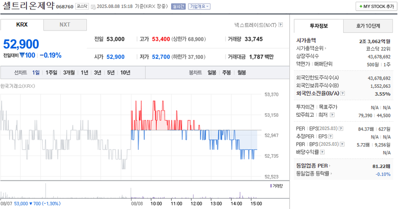This screenshot has width=399, height=209.
Task: Open the 호가10단계 tab
Action: tap(368, 26)
